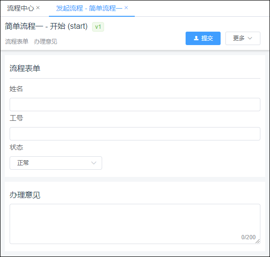Click the 流程表单 section heading
Image resolution: width=270 pixels, height=257 pixels.
click(x=25, y=69)
